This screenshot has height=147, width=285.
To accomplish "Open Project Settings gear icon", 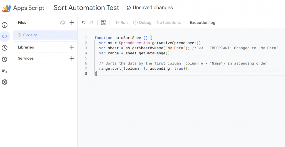I will (4, 82).
